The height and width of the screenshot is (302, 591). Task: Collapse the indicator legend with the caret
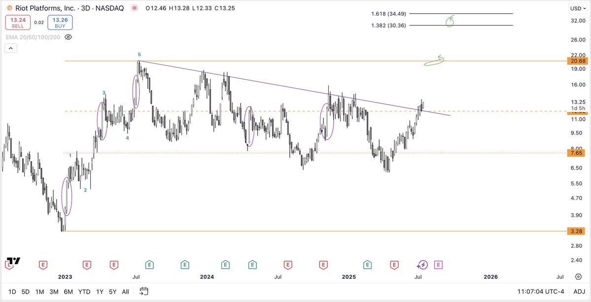pyautogui.click(x=10, y=48)
